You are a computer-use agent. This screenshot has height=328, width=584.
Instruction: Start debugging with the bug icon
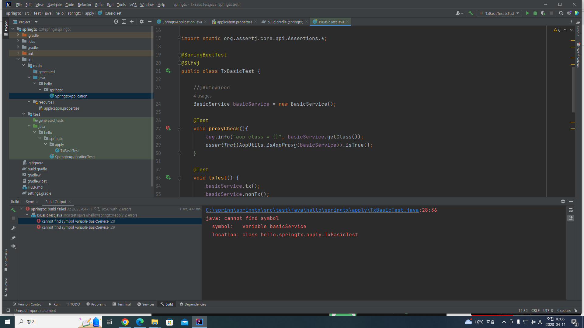pos(535,13)
